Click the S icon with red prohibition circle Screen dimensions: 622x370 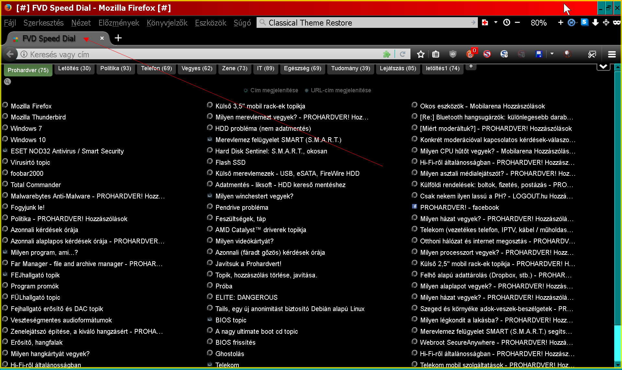coord(487,54)
